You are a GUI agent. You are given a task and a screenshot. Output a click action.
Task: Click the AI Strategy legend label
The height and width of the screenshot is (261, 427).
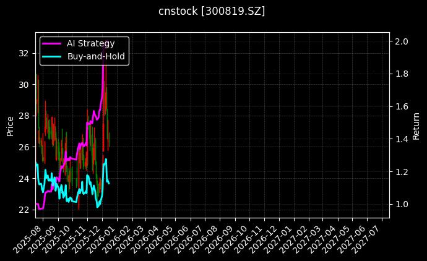(90, 43)
